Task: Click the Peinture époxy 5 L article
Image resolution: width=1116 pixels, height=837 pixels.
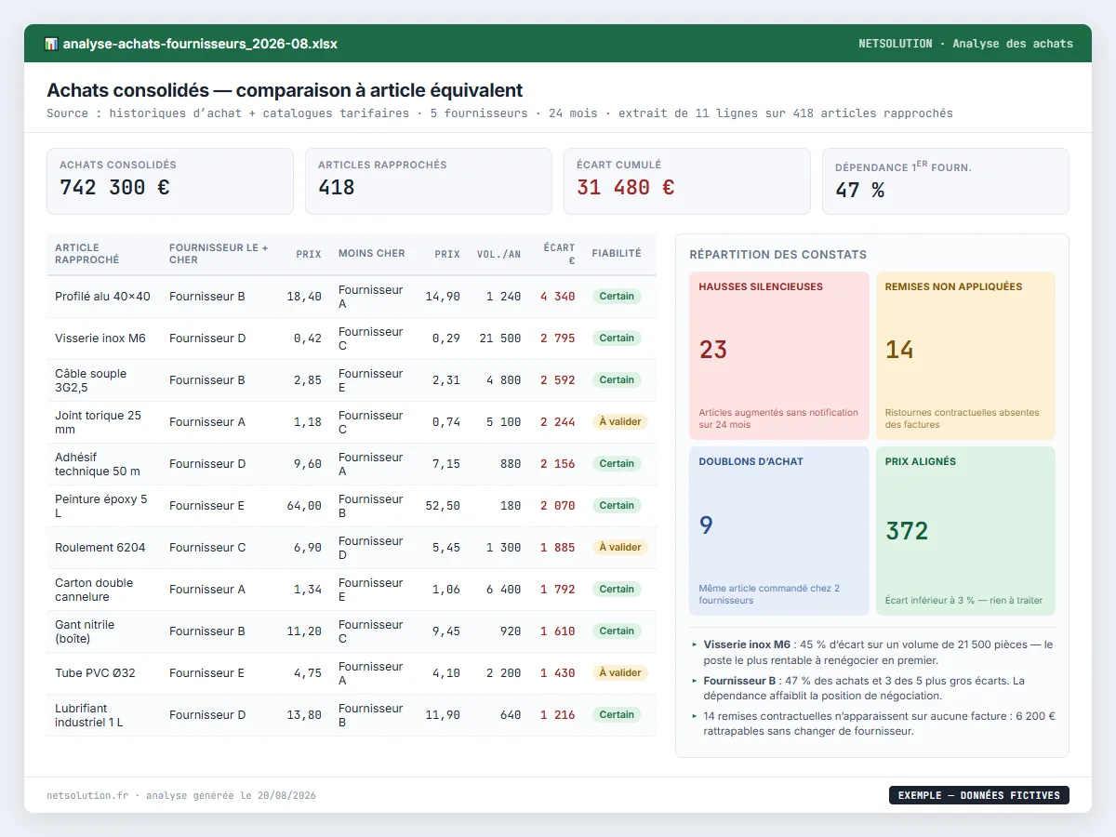Action: pos(100,506)
